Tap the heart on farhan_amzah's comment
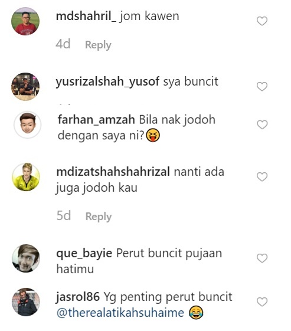 [262, 124]
